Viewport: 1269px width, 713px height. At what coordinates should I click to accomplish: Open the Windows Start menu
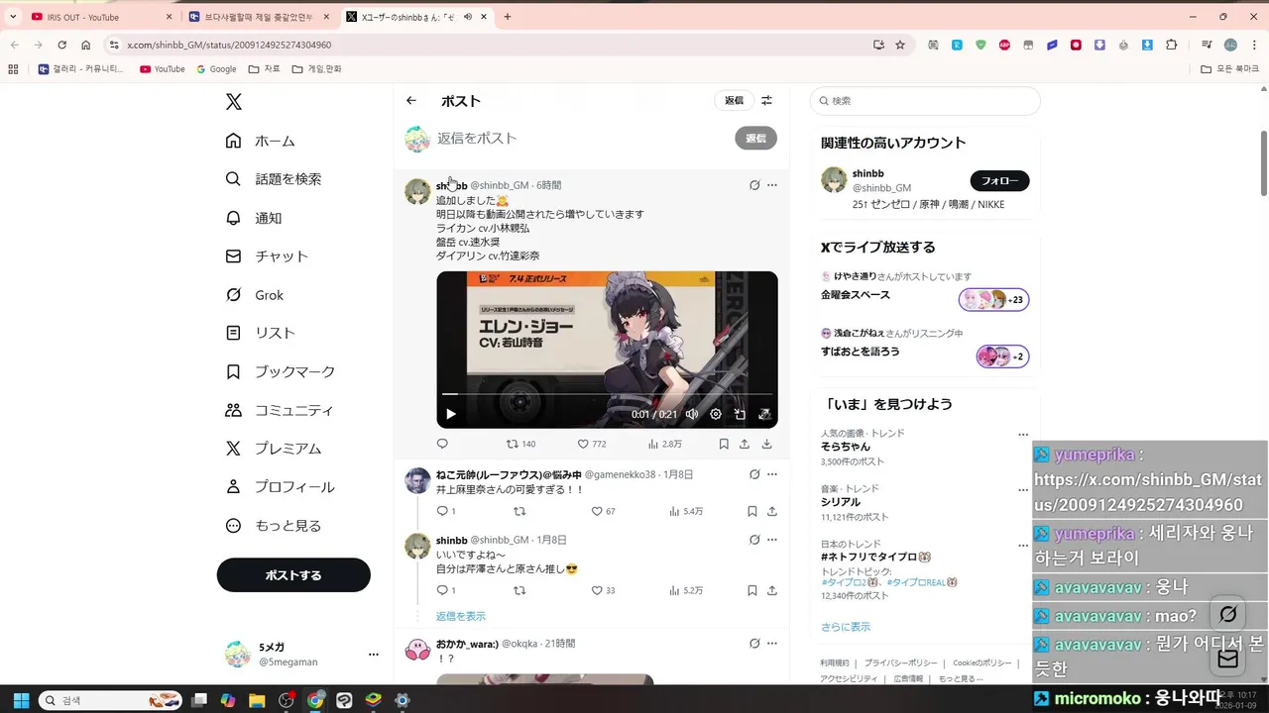pyautogui.click(x=21, y=700)
